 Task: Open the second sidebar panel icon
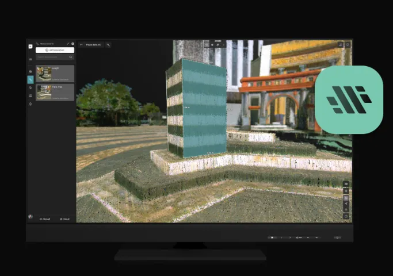click(30, 71)
